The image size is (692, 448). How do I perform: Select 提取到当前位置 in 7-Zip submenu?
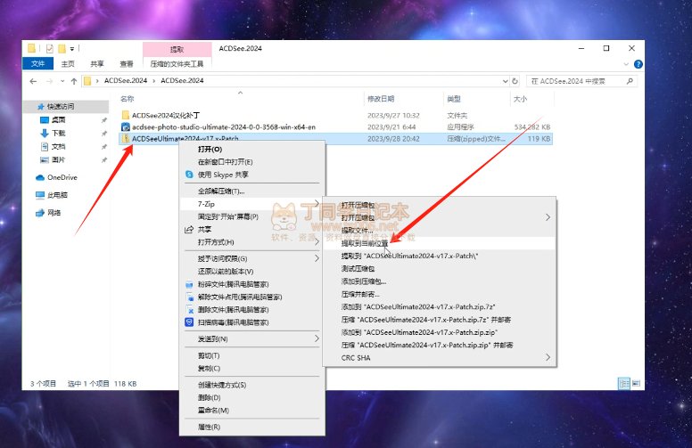tap(440, 243)
